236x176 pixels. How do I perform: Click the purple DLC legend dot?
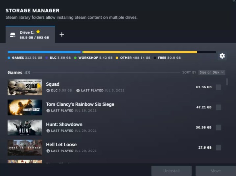[x=47, y=58]
